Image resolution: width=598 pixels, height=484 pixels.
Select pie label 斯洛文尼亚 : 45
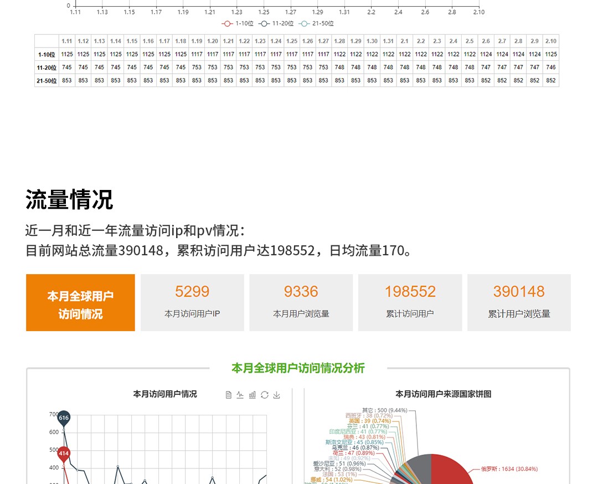(354, 442)
